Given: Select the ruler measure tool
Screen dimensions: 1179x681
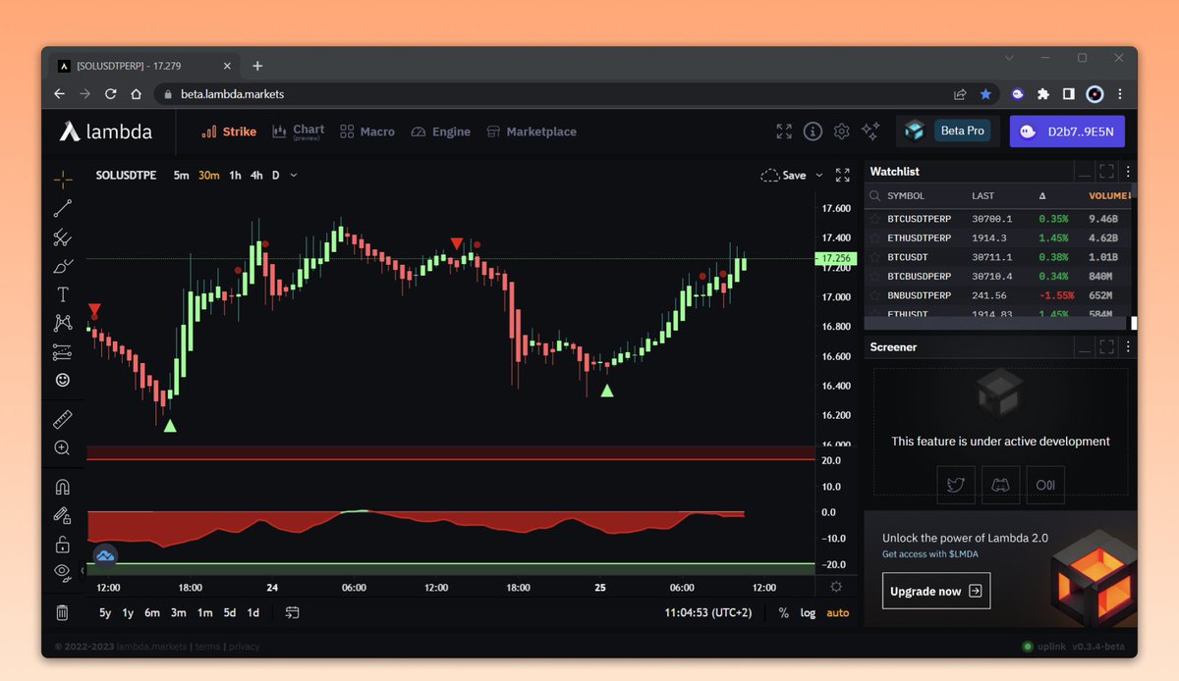Looking at the screenshot, I should 63,420.
